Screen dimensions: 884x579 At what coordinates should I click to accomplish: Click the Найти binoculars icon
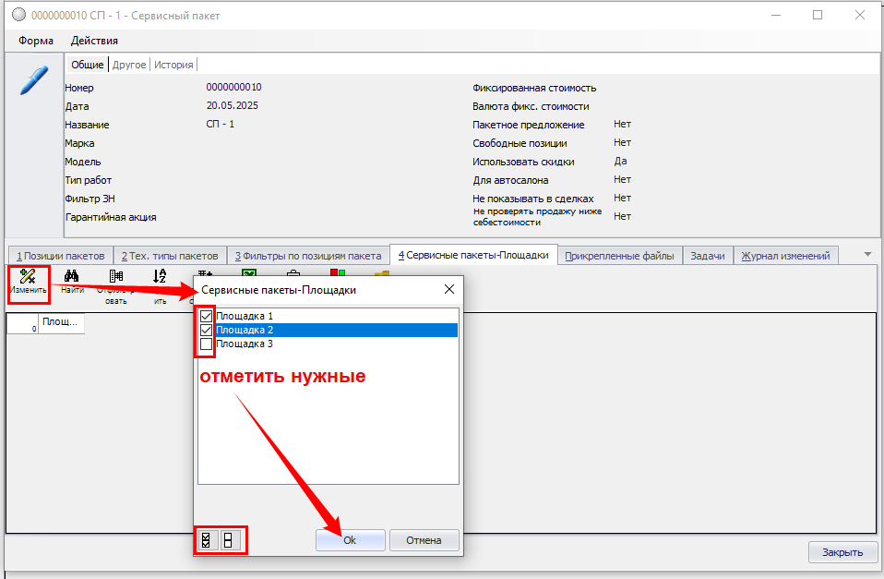pos(71,275)
